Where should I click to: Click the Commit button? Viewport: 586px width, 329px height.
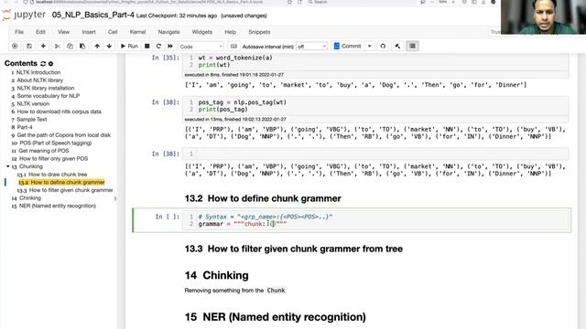347,47
